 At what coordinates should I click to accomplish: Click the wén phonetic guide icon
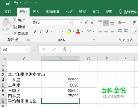coord(89,31)
